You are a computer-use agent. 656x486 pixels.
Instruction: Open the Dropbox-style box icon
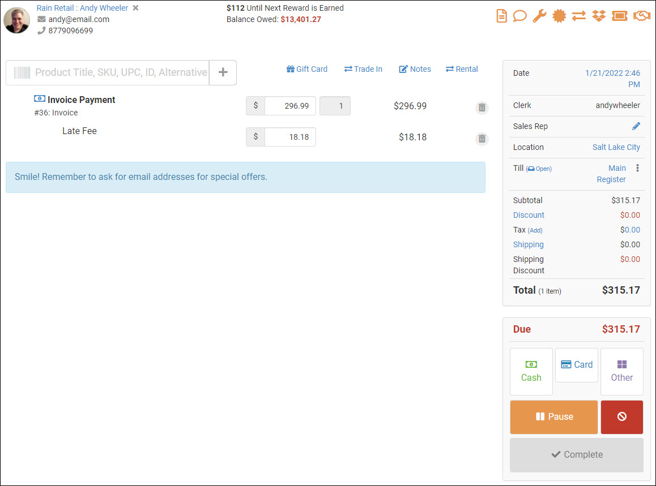pyautogui.click(x=599, y=16)
